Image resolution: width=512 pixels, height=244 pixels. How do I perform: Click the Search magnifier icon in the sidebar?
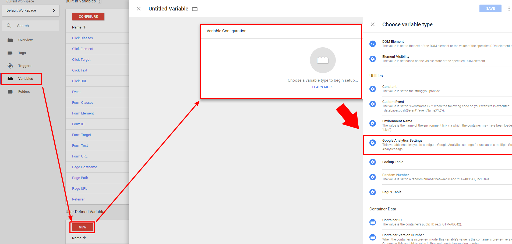[x=9, y=26]
